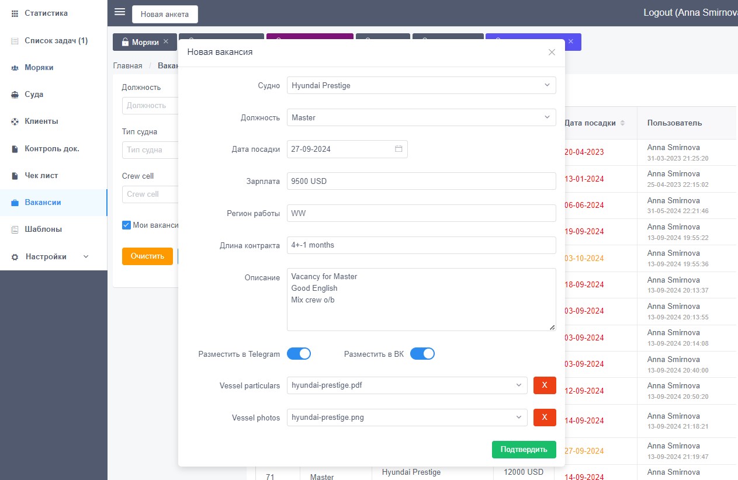
Task: Open calendar icon in Дата посадки field
Action: coord(399,149)
